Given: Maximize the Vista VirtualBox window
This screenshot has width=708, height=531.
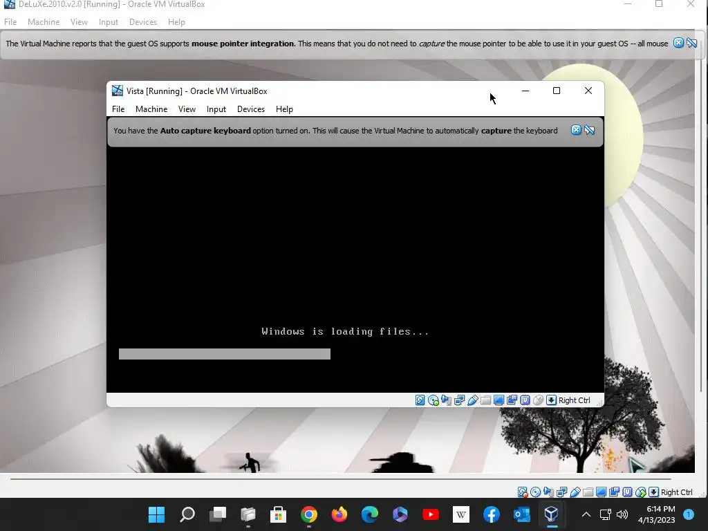Looking at the screenshot, I should click(557, 91).
